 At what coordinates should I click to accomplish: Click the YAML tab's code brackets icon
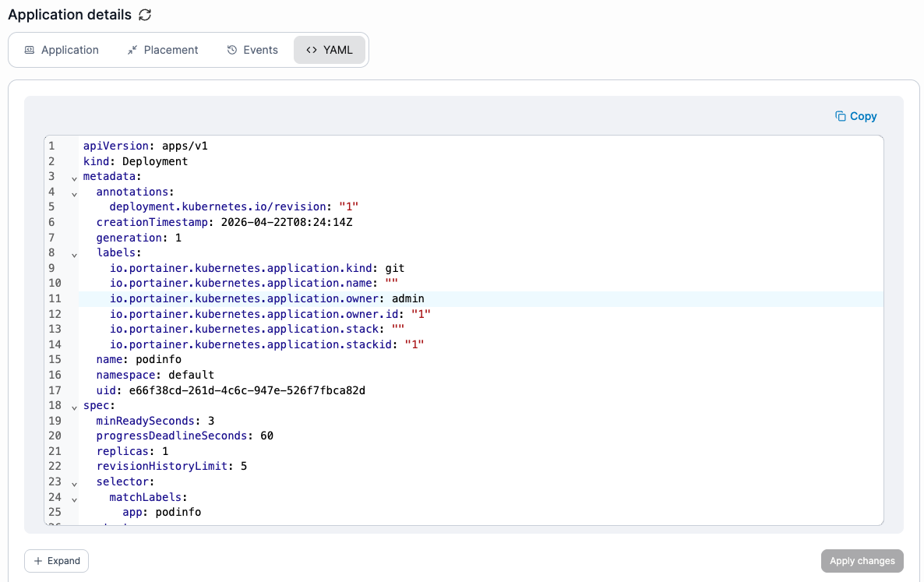312,50
